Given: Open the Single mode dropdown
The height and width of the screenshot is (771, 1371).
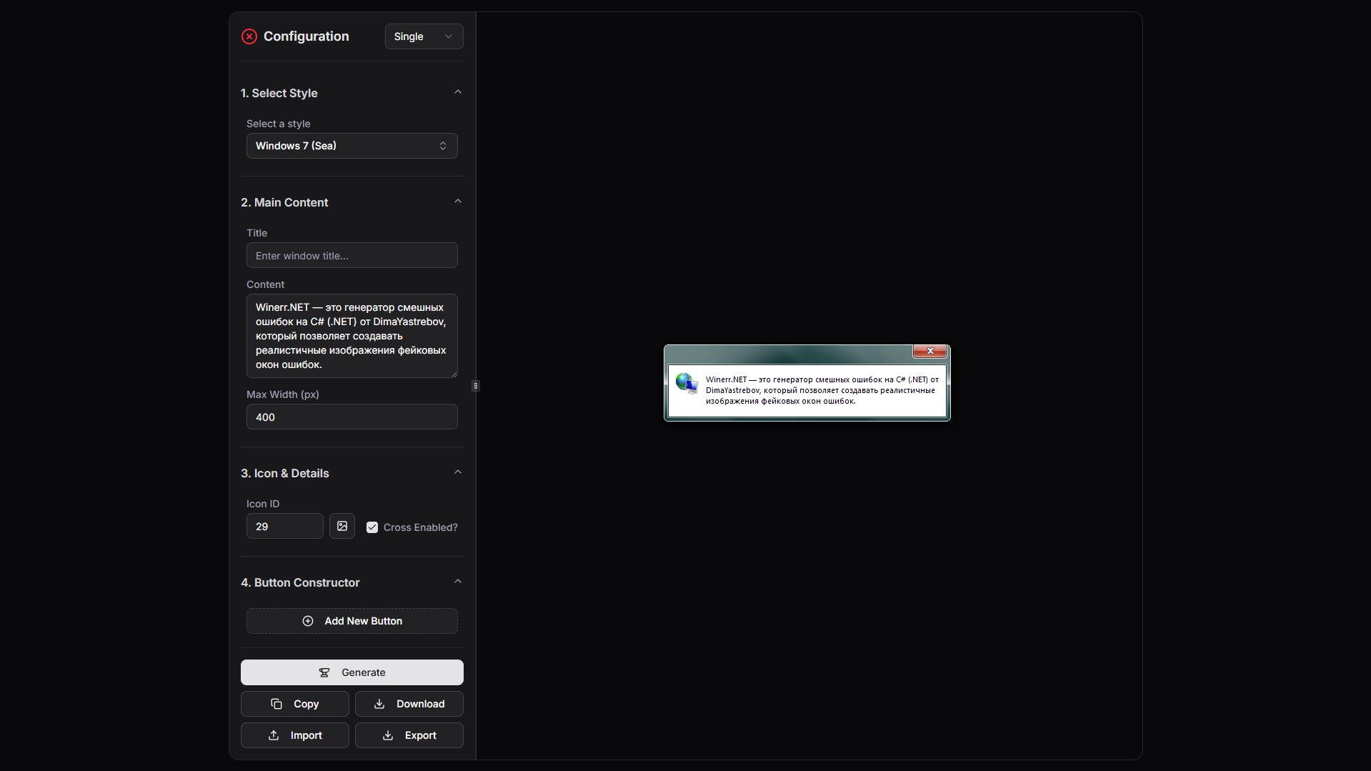Looking at the screenshot, I should coord(424,36).
